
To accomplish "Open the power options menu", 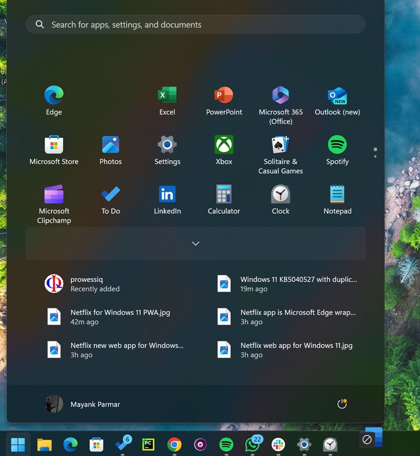I will 342,404.
